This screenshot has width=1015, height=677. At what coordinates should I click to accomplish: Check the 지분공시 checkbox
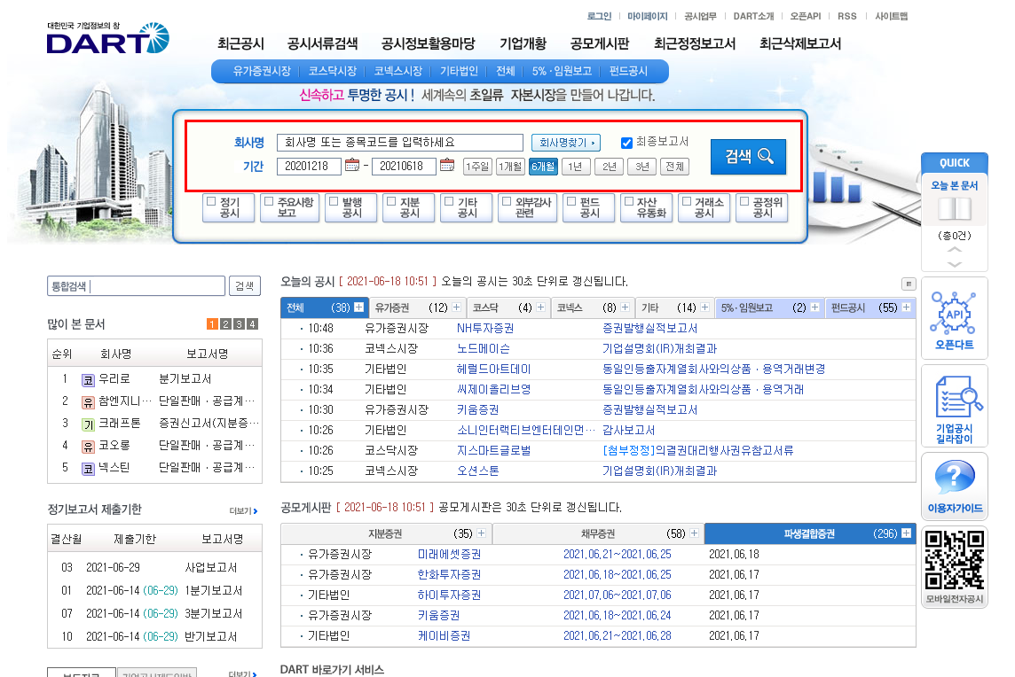tap(391, 202)
